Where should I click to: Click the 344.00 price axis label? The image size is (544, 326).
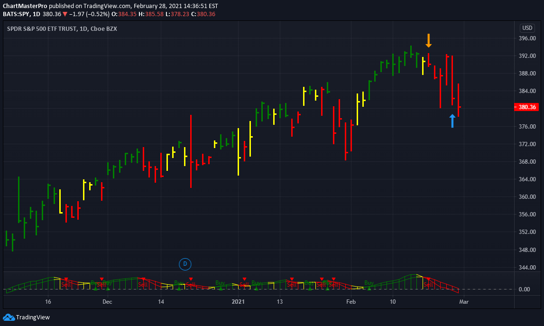click(527, 267)
